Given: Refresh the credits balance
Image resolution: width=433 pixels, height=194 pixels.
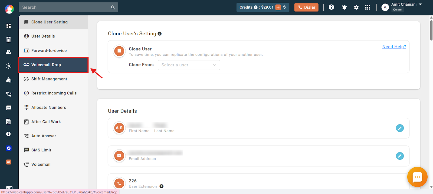Looking at the screenshot, I should click(285, 7).
